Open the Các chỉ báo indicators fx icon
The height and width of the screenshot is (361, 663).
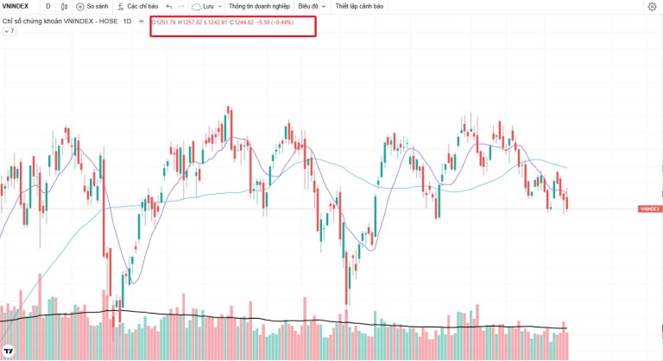coord(121,6)
